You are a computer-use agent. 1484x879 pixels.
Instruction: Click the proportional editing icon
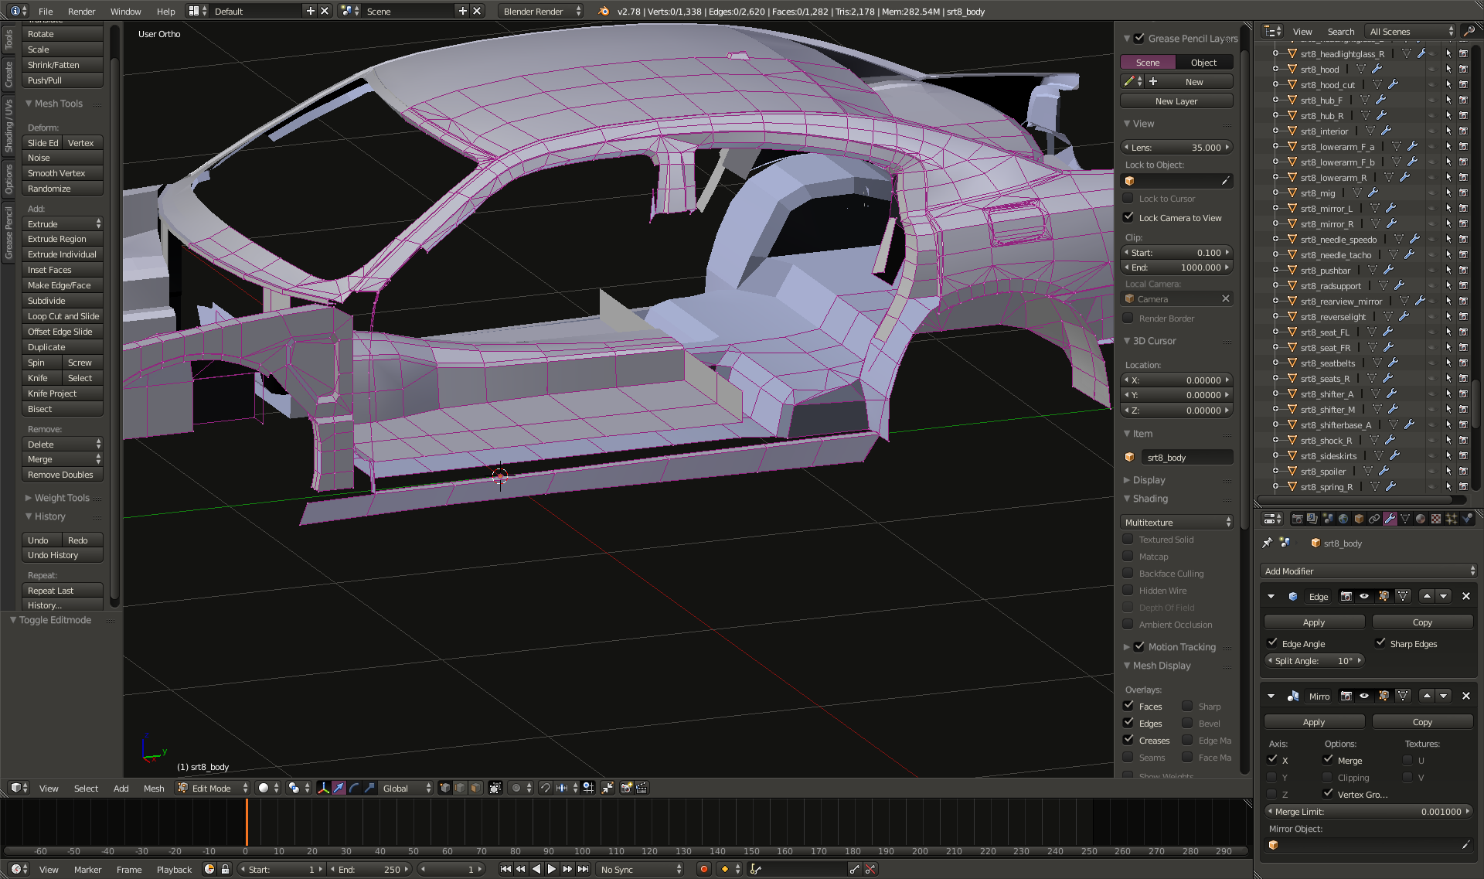pos(516,788)
